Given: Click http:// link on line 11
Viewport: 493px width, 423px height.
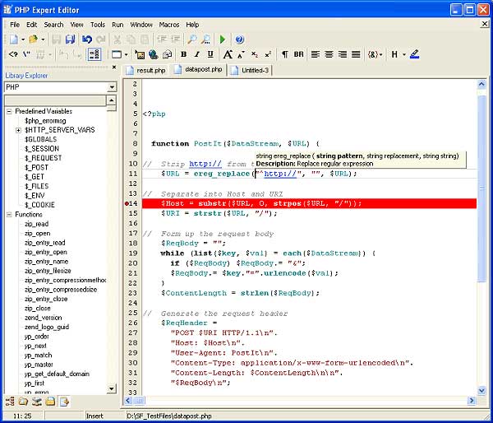Looking at the screenshot, I should pos(280,174).
